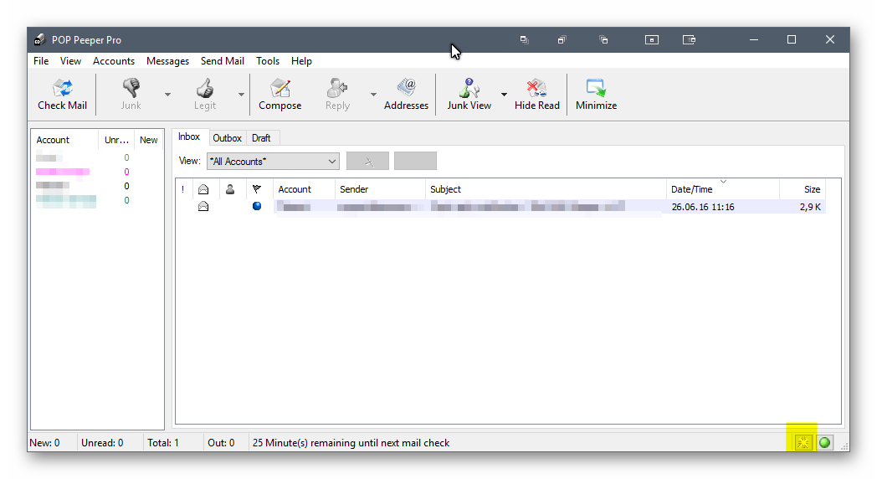877x479 pixels.
Task: Open the Junk button dropdown arrow
Action: coord(167,95)
